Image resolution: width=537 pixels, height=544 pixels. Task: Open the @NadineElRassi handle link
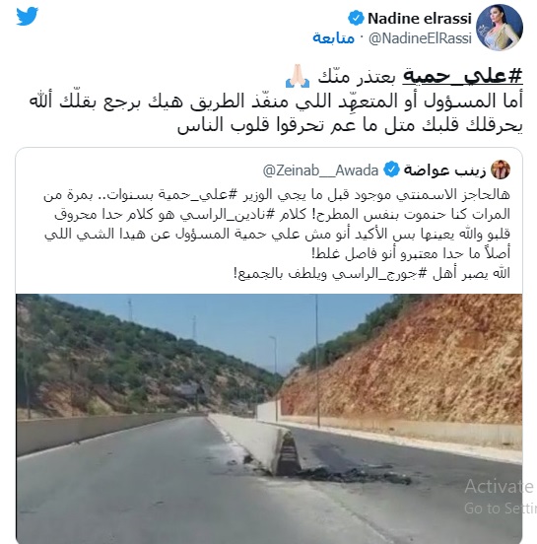coord(420,38)
